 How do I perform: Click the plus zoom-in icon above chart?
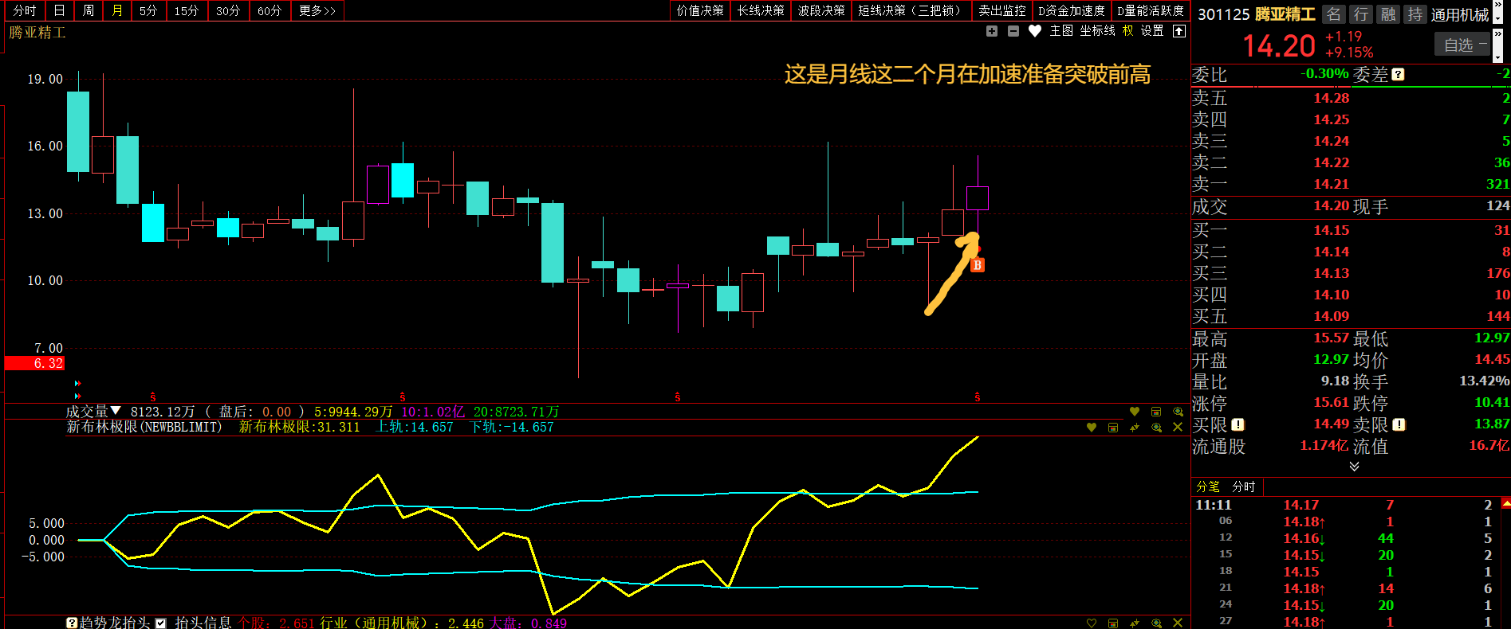coord(992,31)
